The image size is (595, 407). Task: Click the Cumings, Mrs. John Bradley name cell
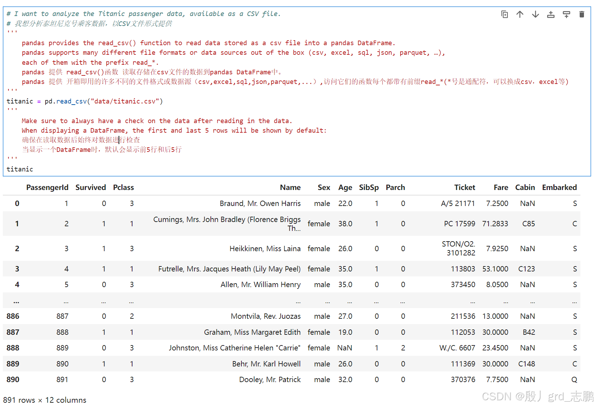[227, 224]
